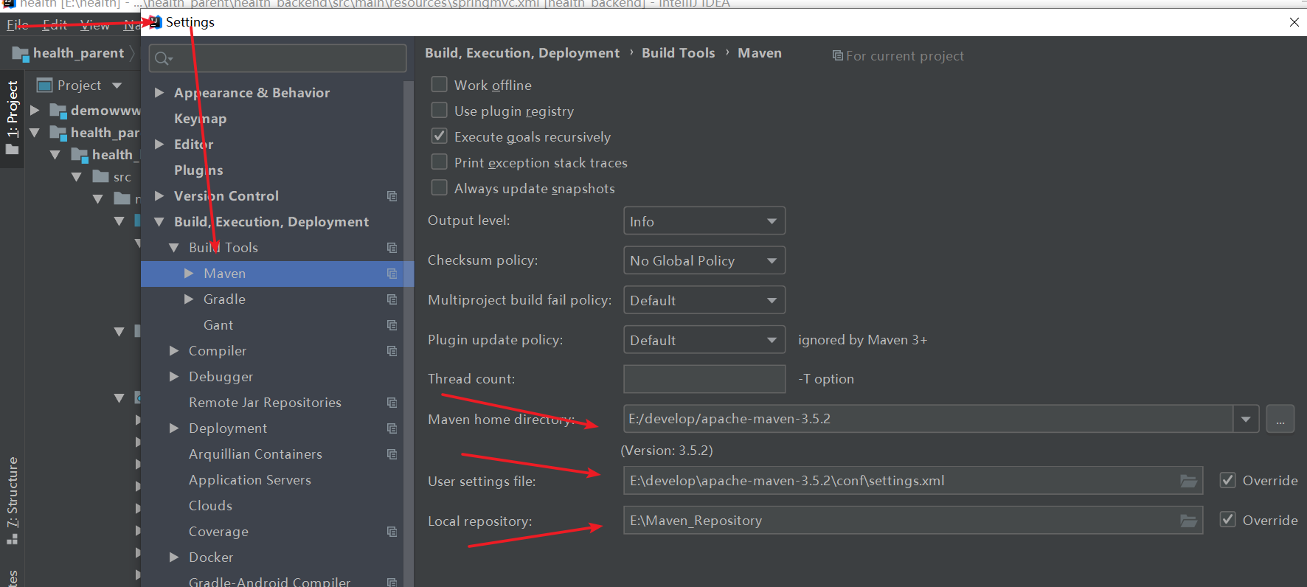
Task: Select Gradle in settings tree
Action: tap(224, 299)
